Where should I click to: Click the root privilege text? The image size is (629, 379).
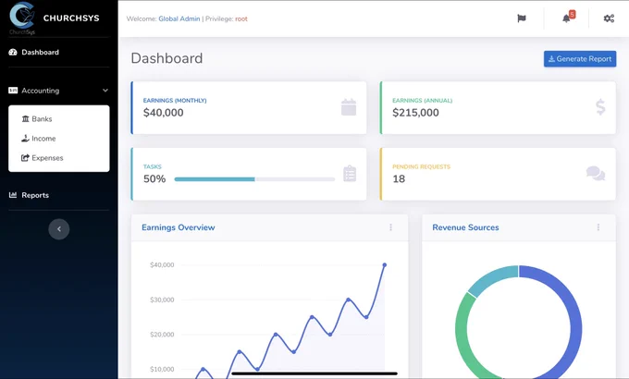tap(241, 18)
